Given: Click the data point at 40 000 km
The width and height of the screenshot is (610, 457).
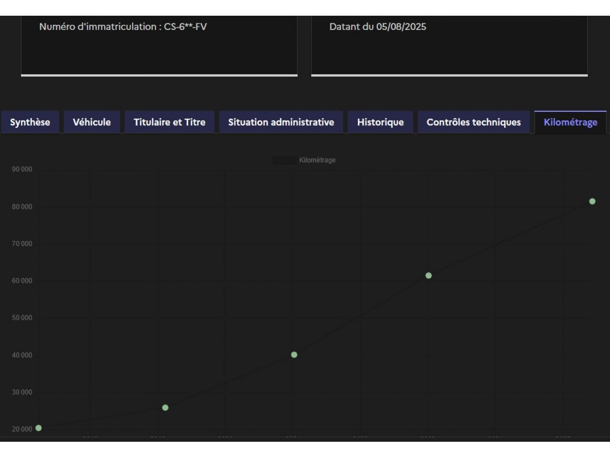Looking at the screenshot, I should [294, 355].
